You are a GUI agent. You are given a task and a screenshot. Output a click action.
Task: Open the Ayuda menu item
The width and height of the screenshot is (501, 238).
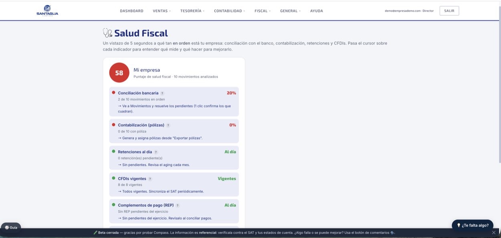tap(316, 11)
